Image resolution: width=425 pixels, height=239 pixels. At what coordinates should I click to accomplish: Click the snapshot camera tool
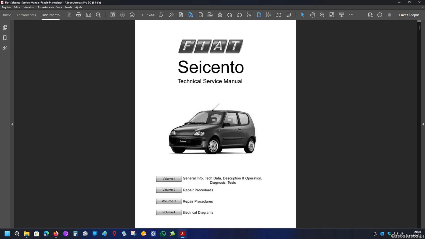[112, 15]
